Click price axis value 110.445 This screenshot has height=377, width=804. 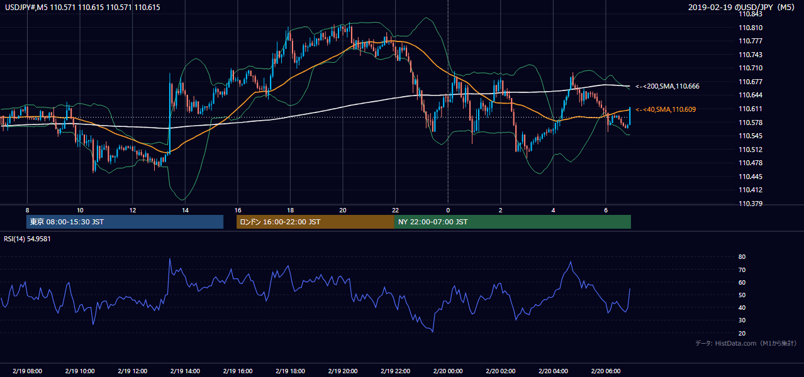pos(751,177)
